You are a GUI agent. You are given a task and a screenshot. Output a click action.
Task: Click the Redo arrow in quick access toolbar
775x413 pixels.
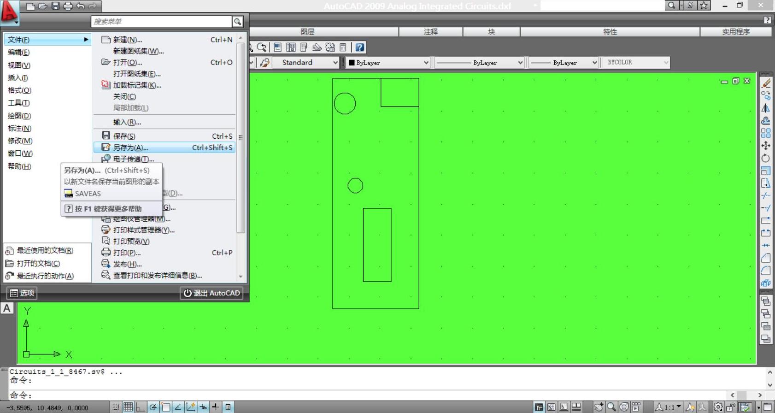tap(93, 6)
